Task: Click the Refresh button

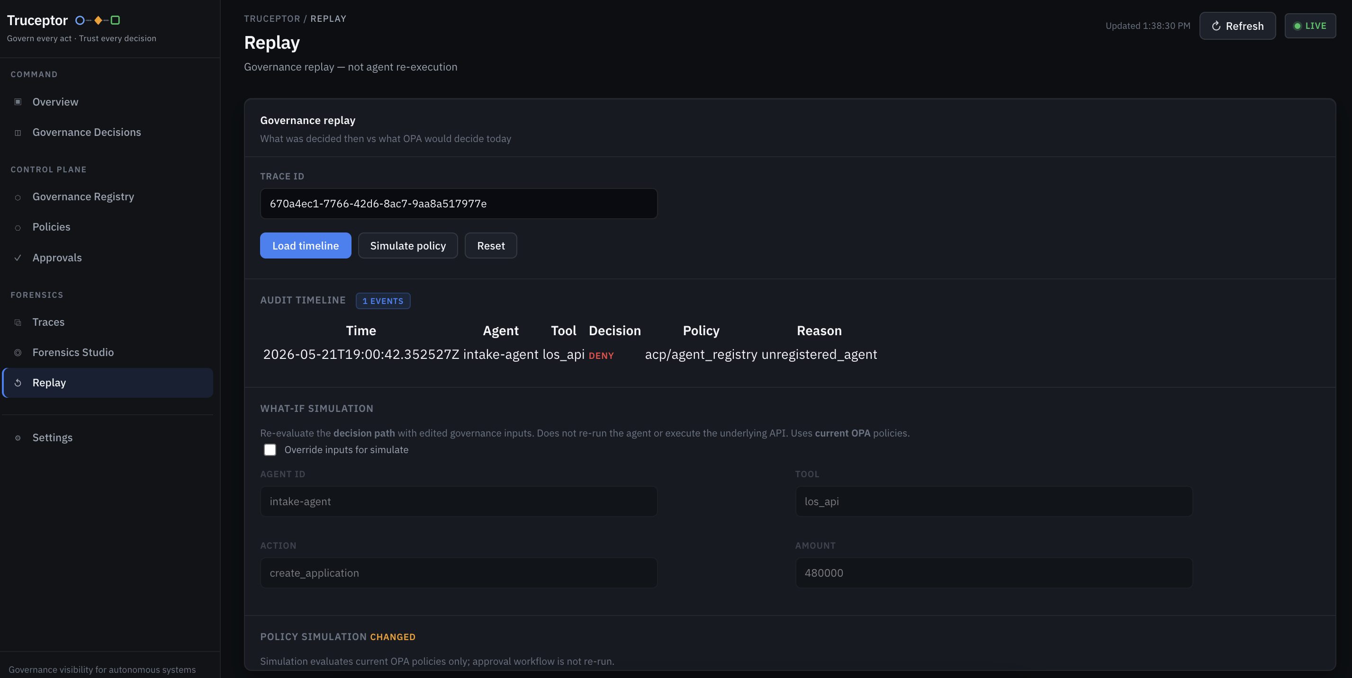Action: point(1237,26)
